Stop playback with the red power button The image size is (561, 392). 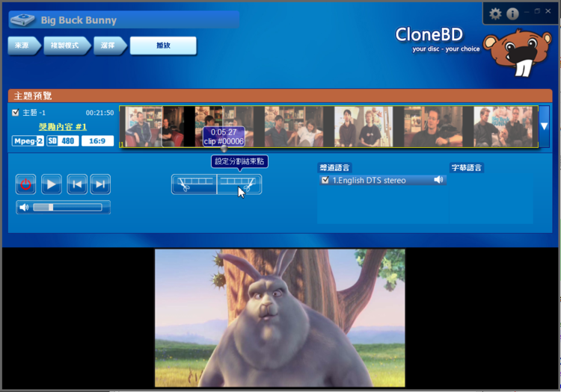[25, 184]
